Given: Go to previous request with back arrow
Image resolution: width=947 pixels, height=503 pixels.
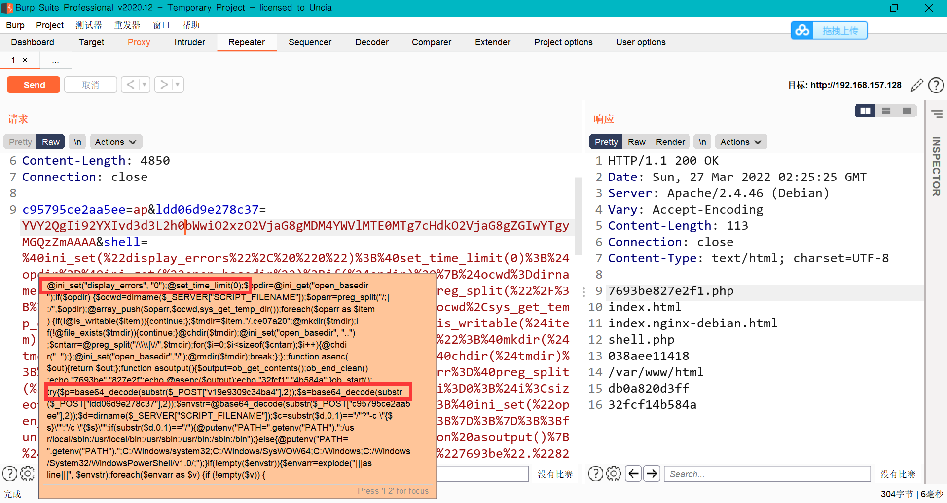Looking at the screenshot, I should 130,85.
